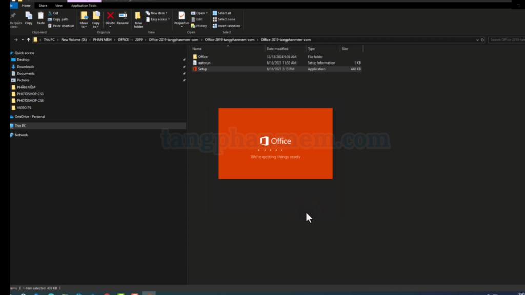Open the New item dropdown
This screenshot has width=525, height=295.
pyautogui.click(x=156, y=13)
